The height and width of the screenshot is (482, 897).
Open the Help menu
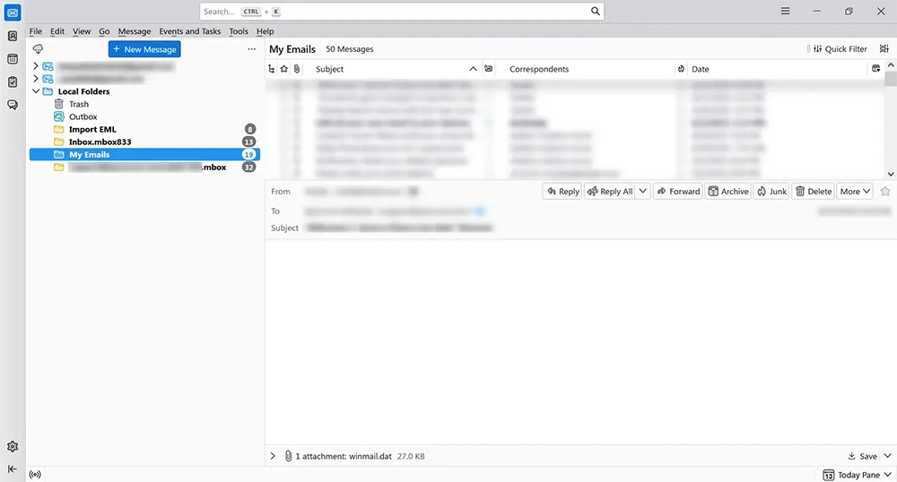tap(265, 31)
